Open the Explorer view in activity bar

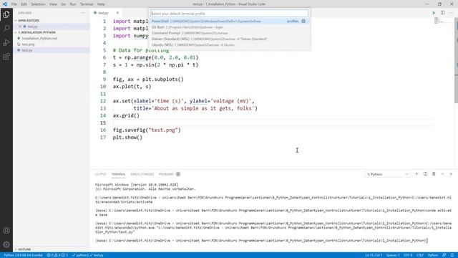6,14
